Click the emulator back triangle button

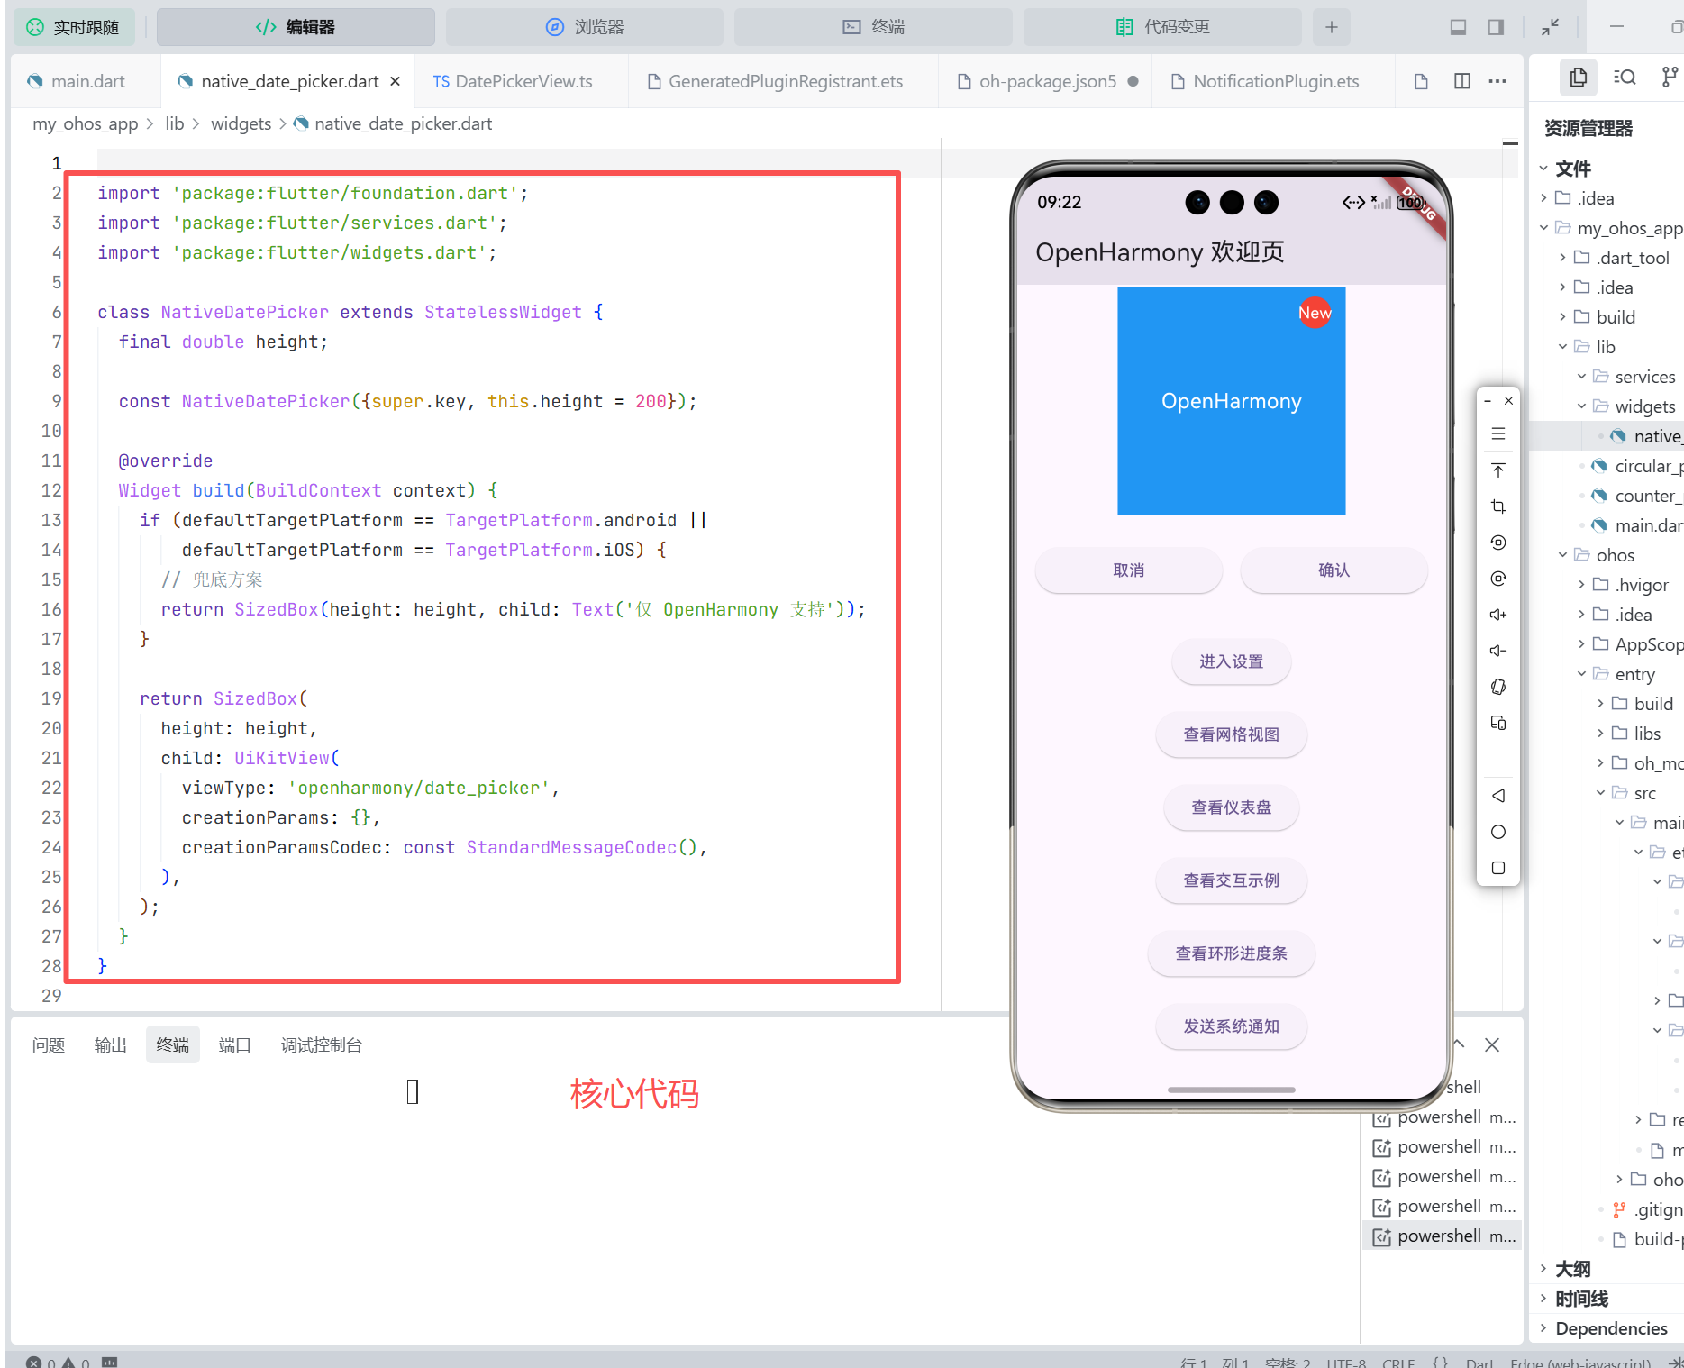pos(1498,796)
